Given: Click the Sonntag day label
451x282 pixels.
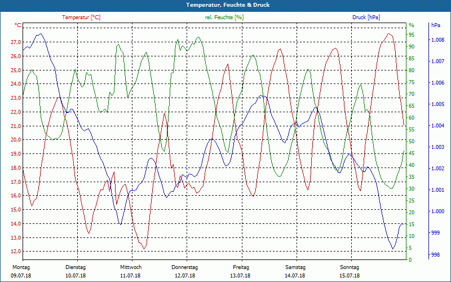Looking at the screenshot, I should [350, 267].
